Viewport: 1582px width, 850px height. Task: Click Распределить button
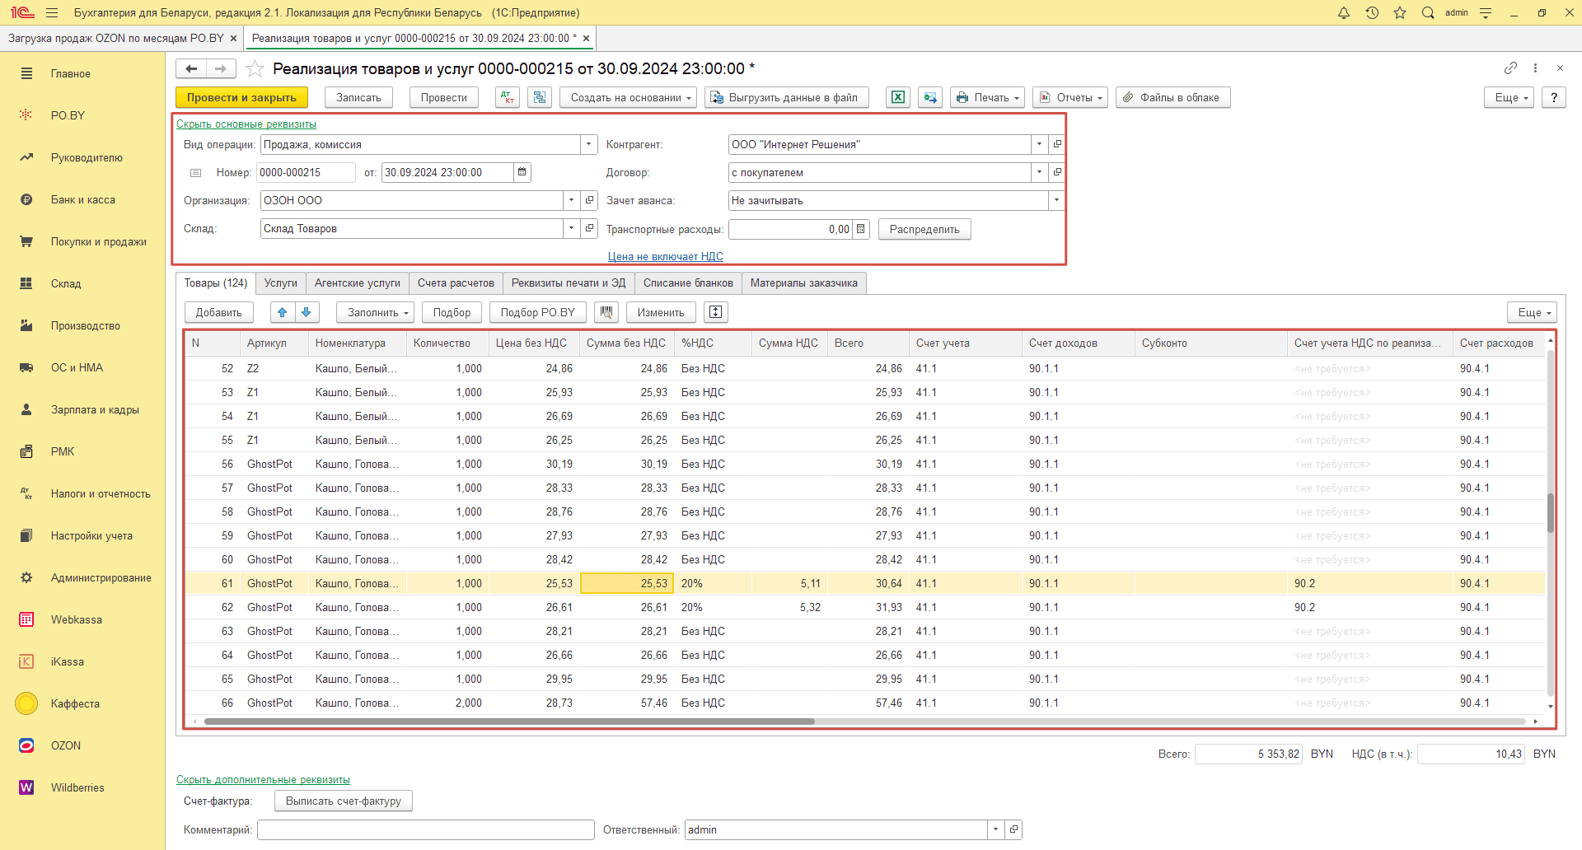tap(924, 229)
